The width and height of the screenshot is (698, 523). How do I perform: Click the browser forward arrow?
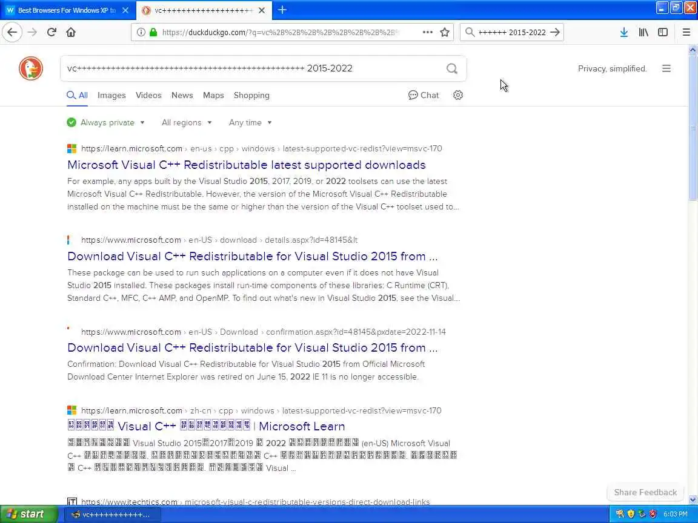pyautogui.click(x=32, y=32)
